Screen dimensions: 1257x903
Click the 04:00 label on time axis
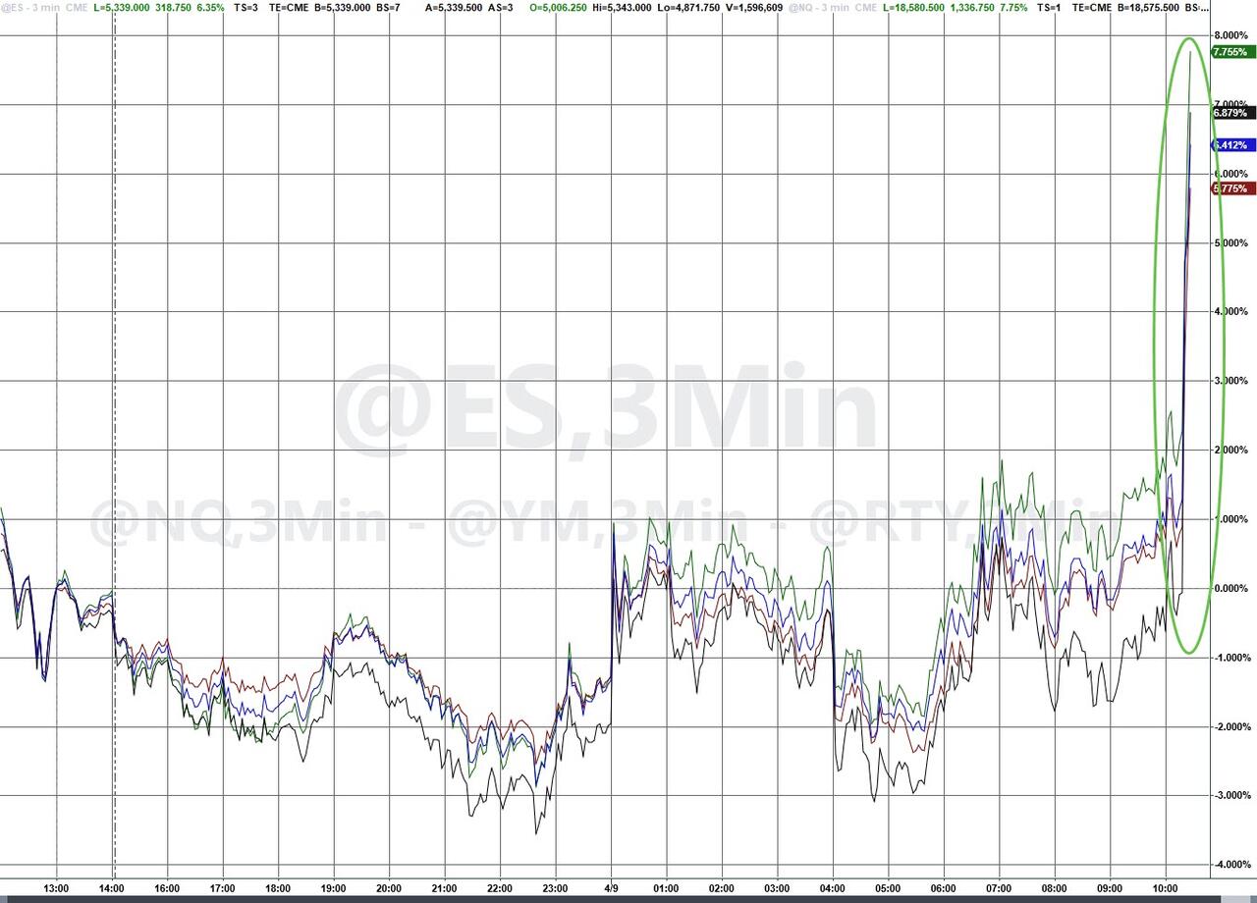coord(833,889)
